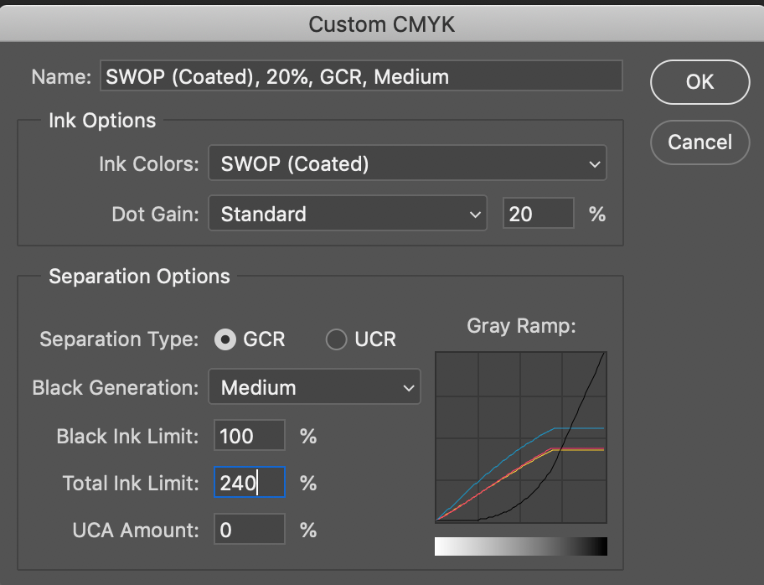
Task: Expand the Dot Gain Standard dropdown
Action: point(347,214)
